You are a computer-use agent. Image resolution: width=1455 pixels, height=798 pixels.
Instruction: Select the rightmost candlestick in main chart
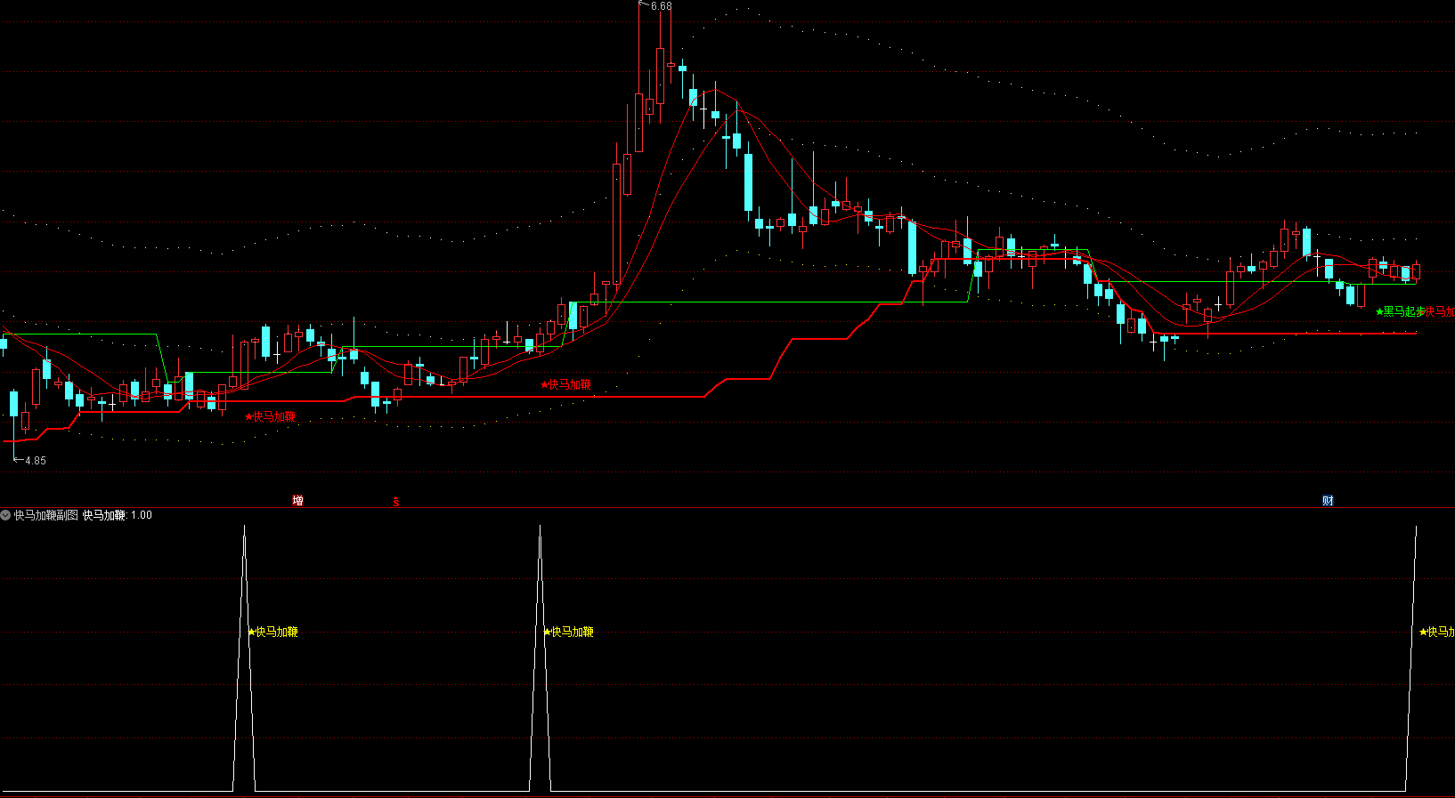1416,271
